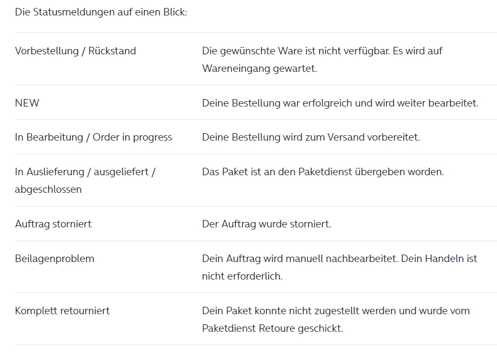Click 'Deine Bestellung wird zum Versand vorbereitet' text

coord(311,137)
